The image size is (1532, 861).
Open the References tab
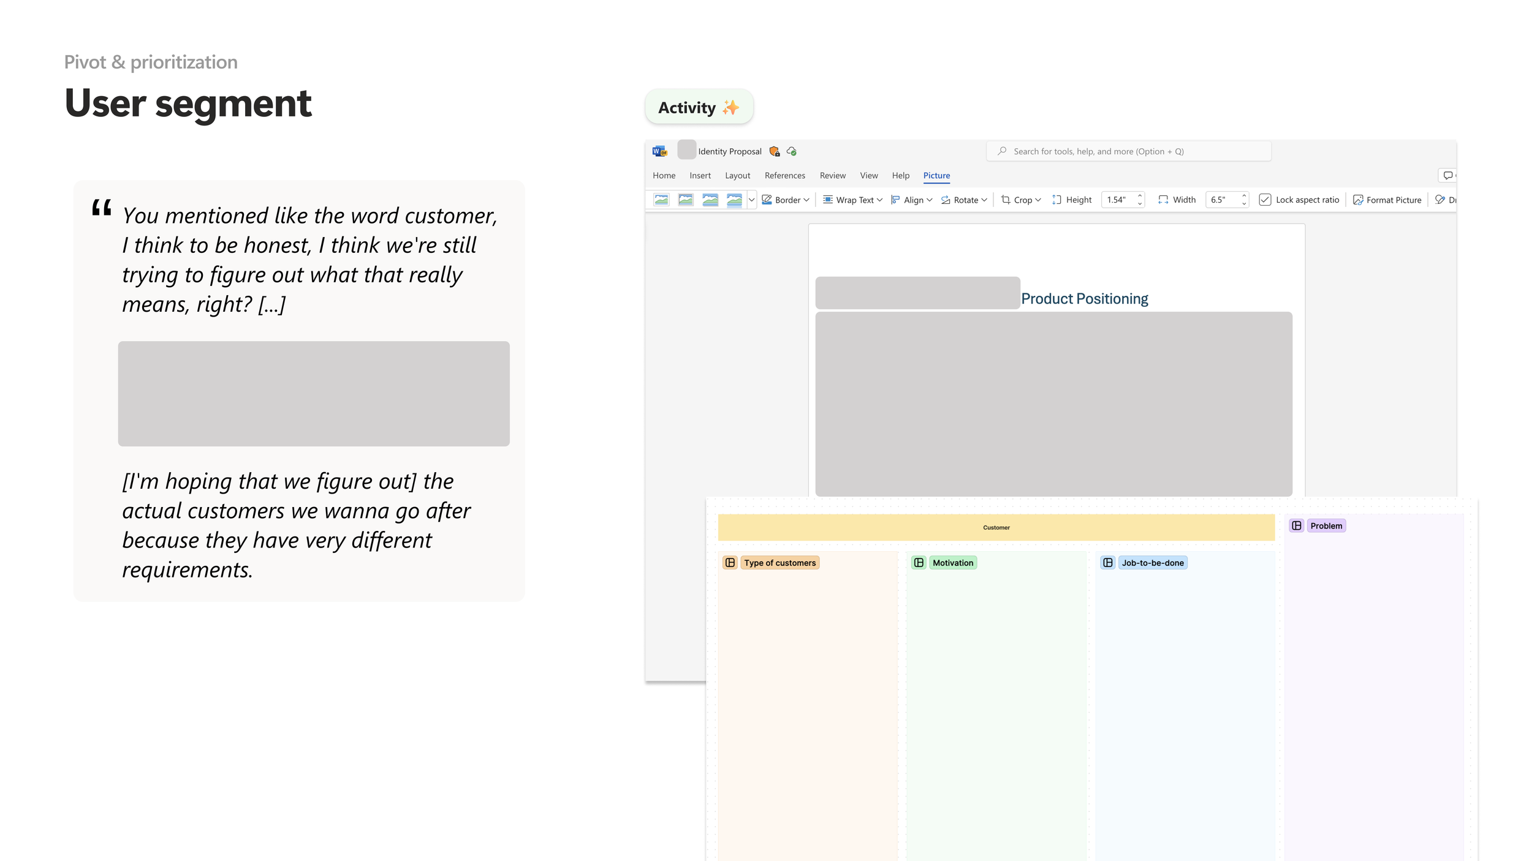coord(784,176)
